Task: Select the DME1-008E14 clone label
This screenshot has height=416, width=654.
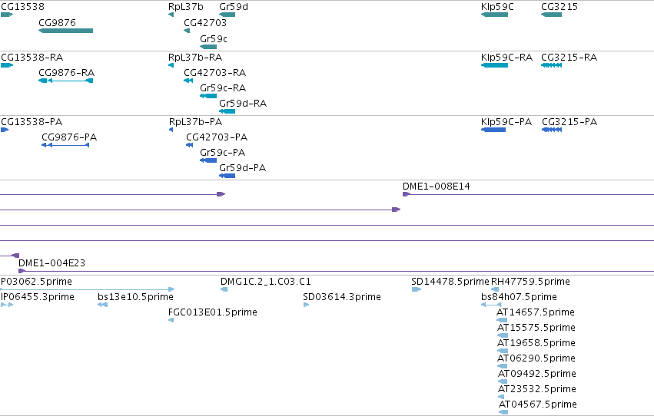Action: click(437, 187)
